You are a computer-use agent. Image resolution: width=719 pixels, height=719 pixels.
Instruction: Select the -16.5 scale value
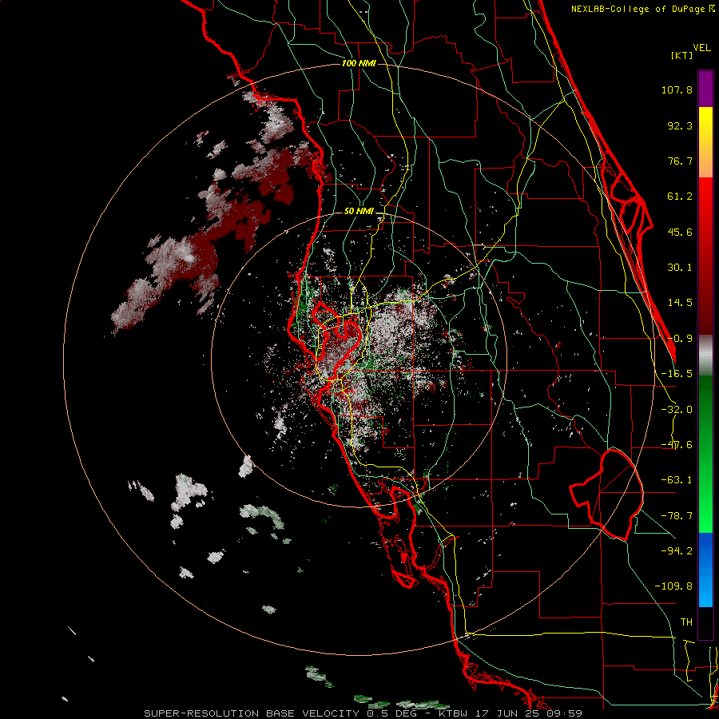pos(677,374)
